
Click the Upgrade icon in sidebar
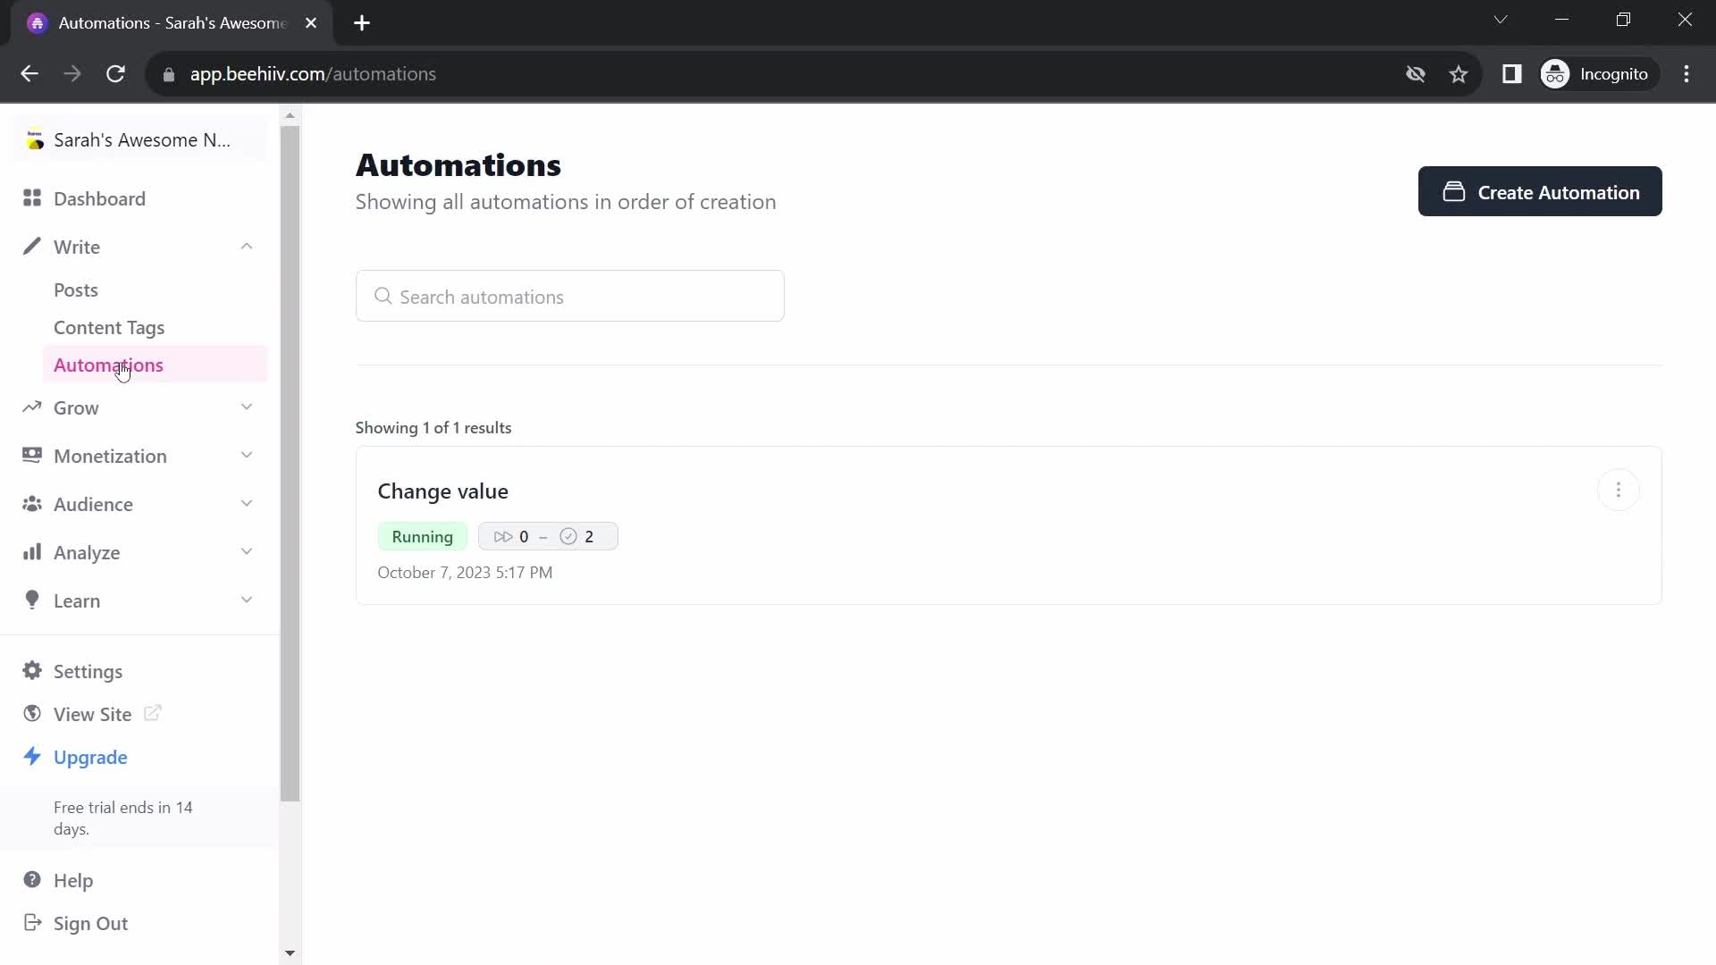click(33, 757)
